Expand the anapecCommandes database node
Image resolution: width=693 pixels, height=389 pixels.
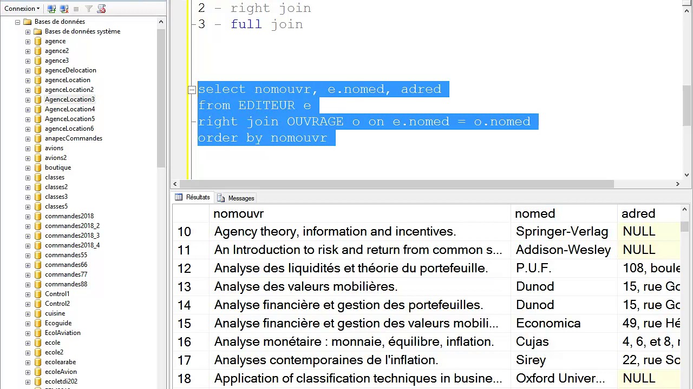[28, 138]
